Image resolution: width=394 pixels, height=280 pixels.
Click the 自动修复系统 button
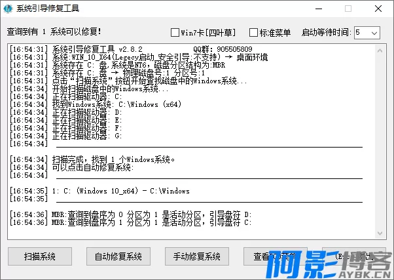point(118,256)
